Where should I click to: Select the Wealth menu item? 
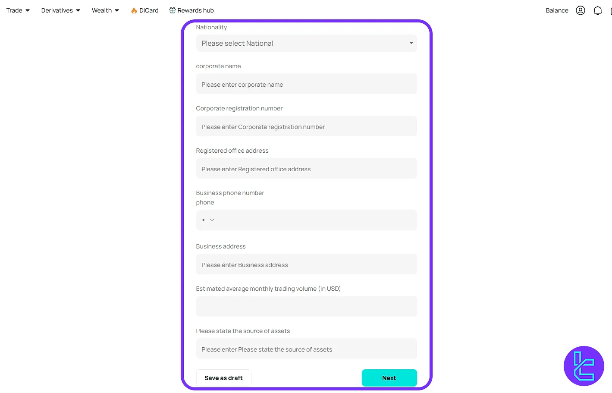(x=101, y=10)
